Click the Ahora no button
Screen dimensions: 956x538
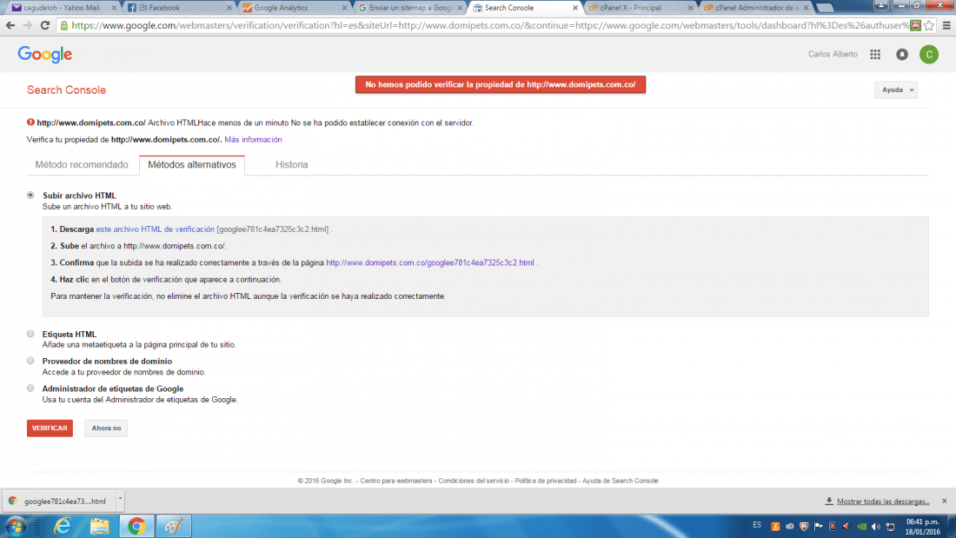point(106,428)
